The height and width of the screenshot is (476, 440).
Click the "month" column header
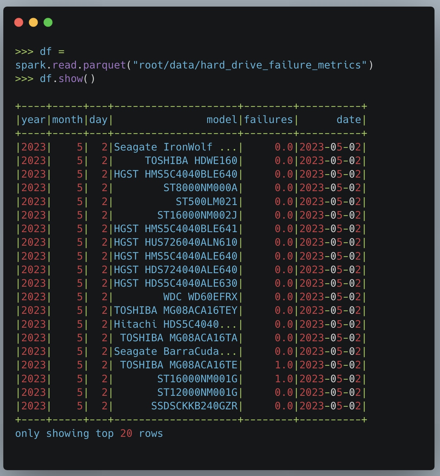[x=67, y=120]
